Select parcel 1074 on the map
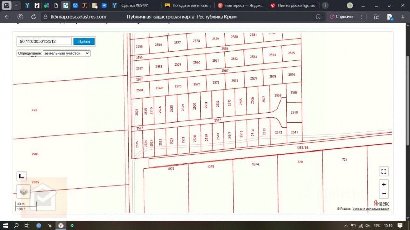Viewport: 410px width, 230px height. click(255, 164)
